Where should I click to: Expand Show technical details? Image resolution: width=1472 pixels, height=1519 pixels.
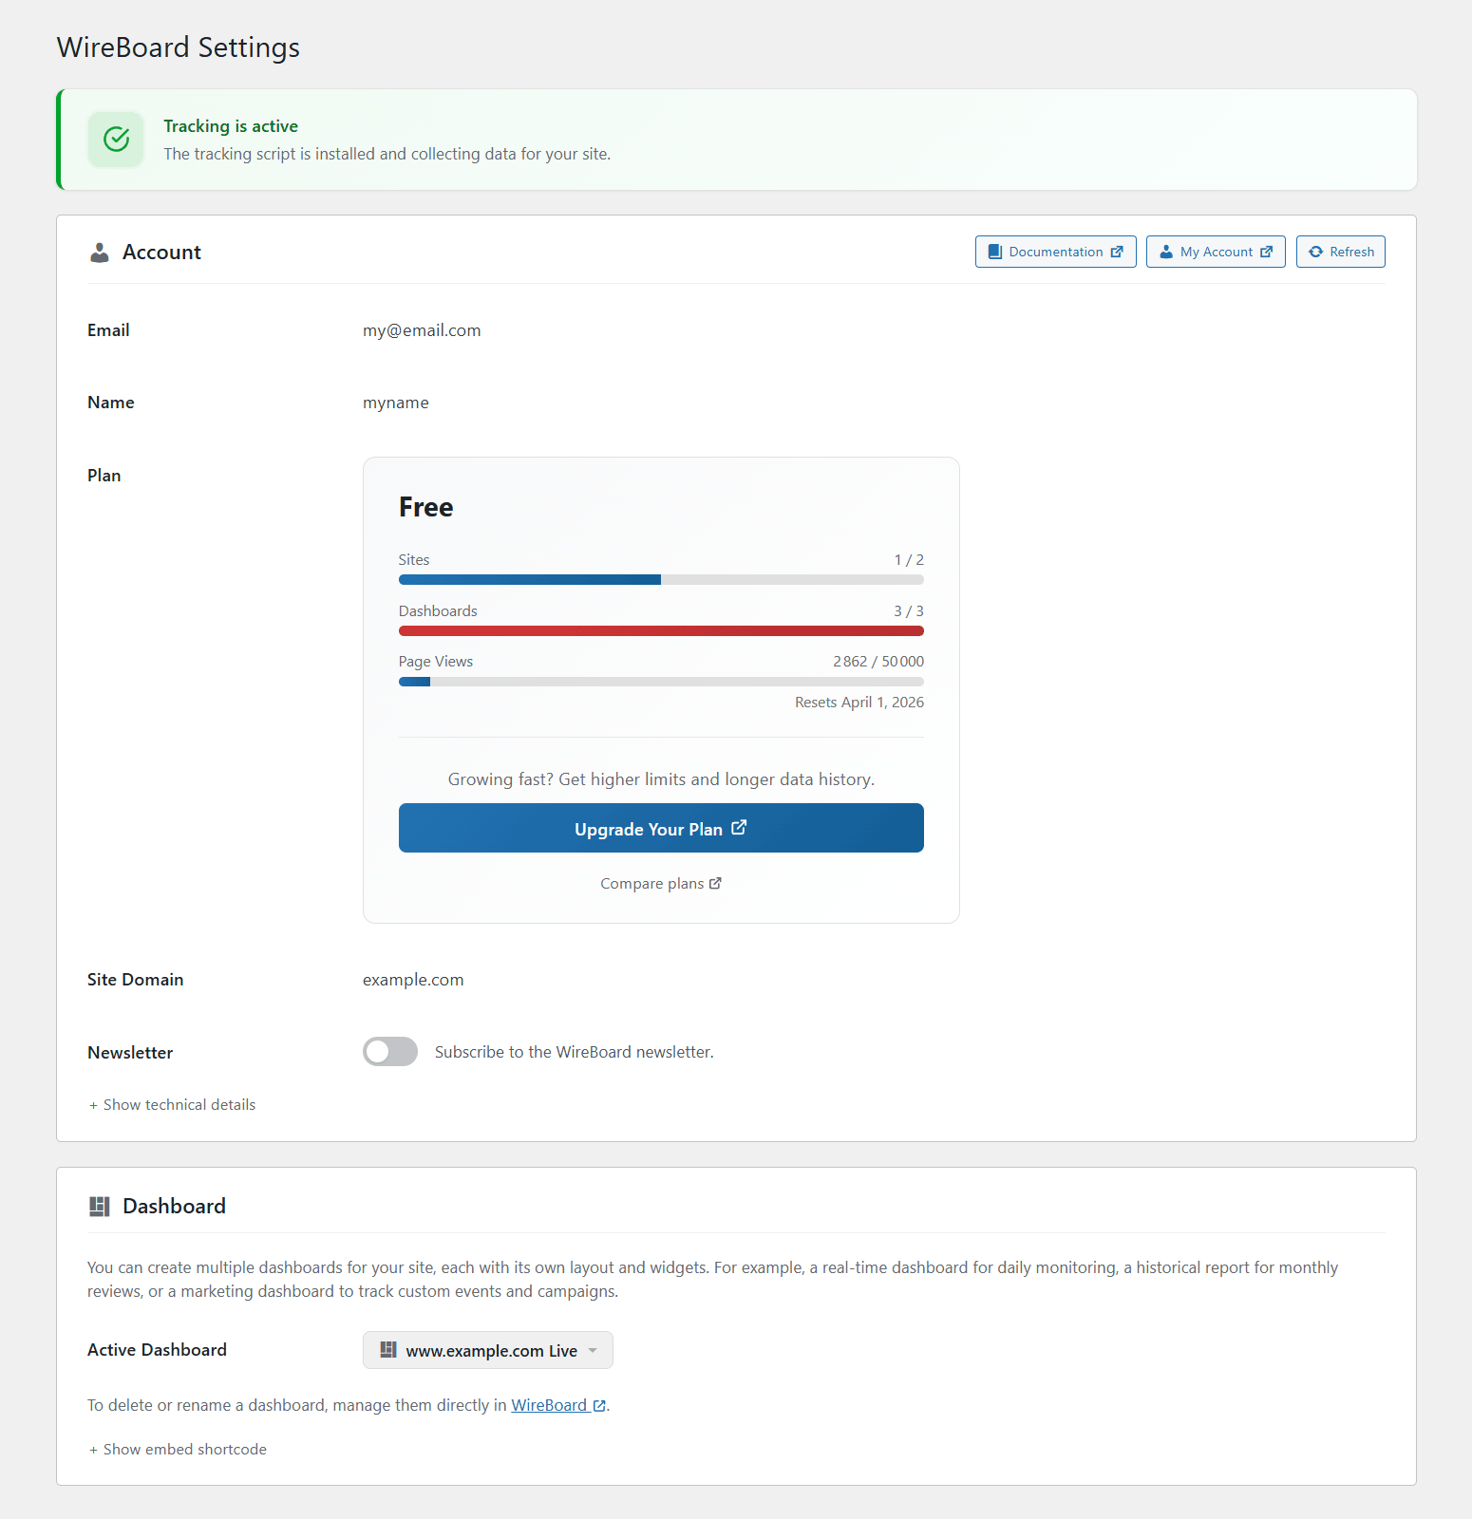point(172,1105)
